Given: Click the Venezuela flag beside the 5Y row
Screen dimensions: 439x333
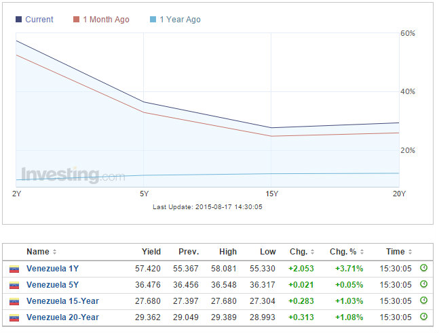Looking at the screenshot, I should (14, 285).
